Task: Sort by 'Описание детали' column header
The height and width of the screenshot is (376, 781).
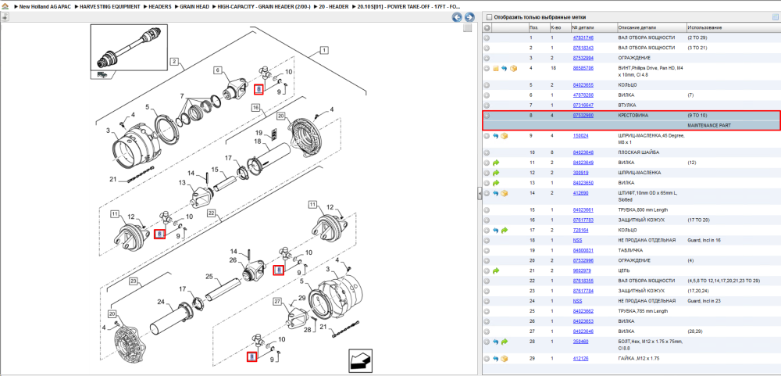Action: pos(651,28)
